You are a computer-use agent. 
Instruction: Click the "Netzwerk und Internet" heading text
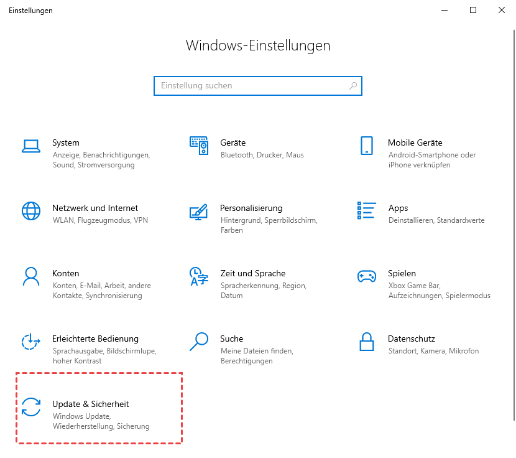click(x=95, y=208)
